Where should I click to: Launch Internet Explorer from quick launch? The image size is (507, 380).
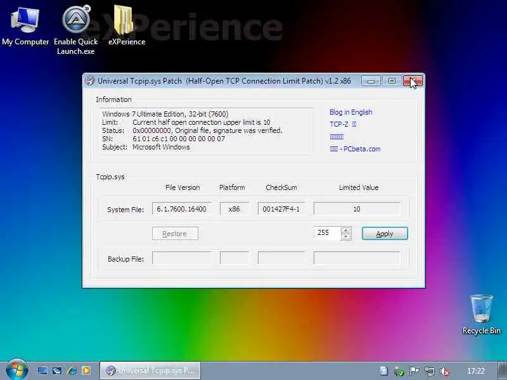pyautogui.click(x=72, y=370)
